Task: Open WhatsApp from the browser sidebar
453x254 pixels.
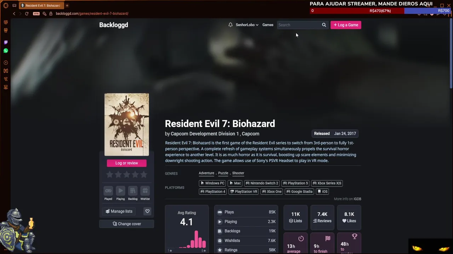Action: coord(6,51)
